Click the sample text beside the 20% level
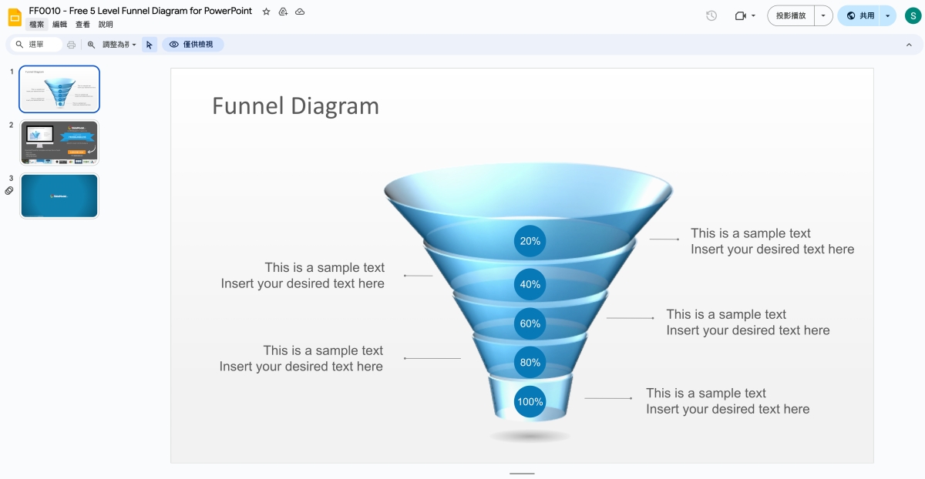This screenshot has width=925, height=479. pyautogui.click(x=772, y=241)
